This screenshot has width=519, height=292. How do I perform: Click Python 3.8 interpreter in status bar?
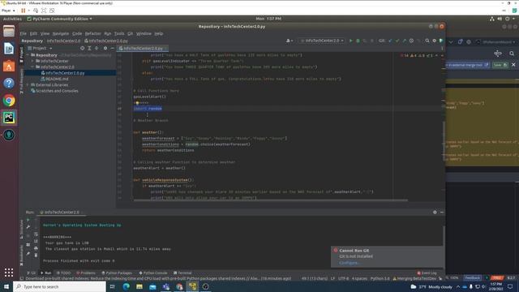pyautogui.click(x=380, y=279)
